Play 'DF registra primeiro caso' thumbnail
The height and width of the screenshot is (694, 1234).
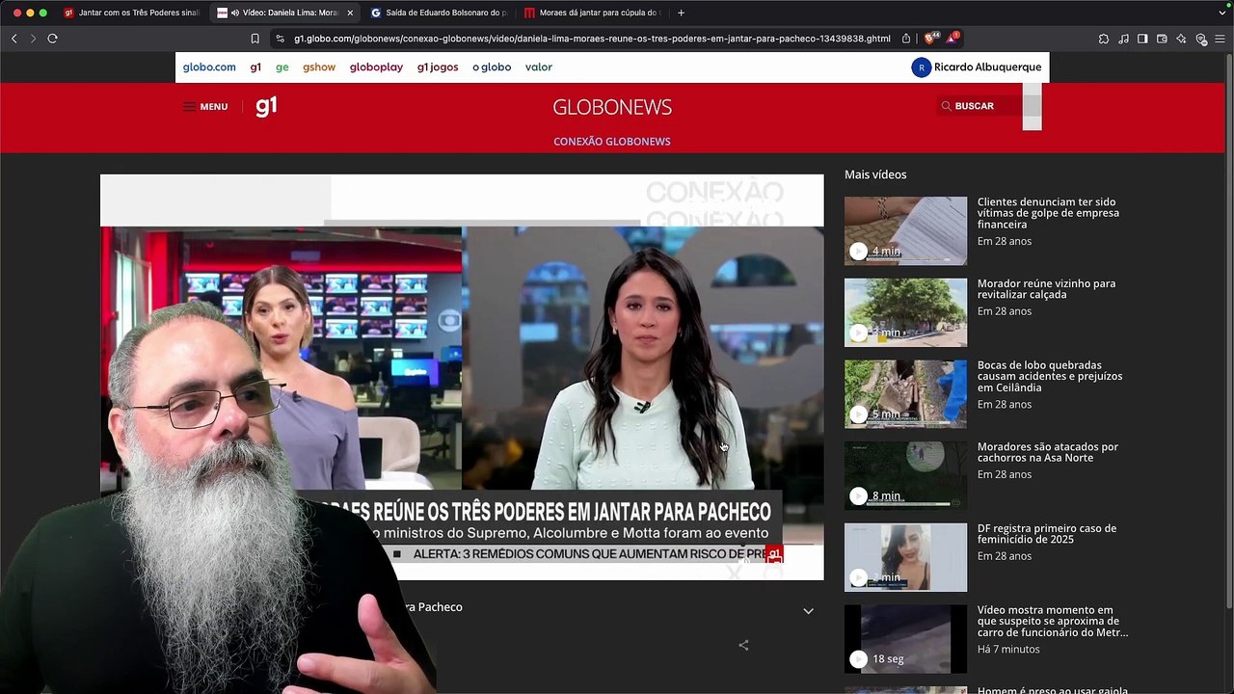pos(905,557)
